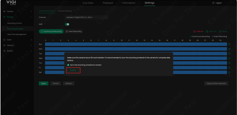Expand the Network menu arrow

pos(31,45)
